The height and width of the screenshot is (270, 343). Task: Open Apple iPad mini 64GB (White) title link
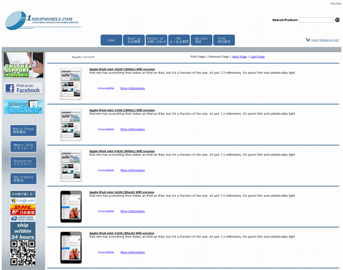point(122,151)
